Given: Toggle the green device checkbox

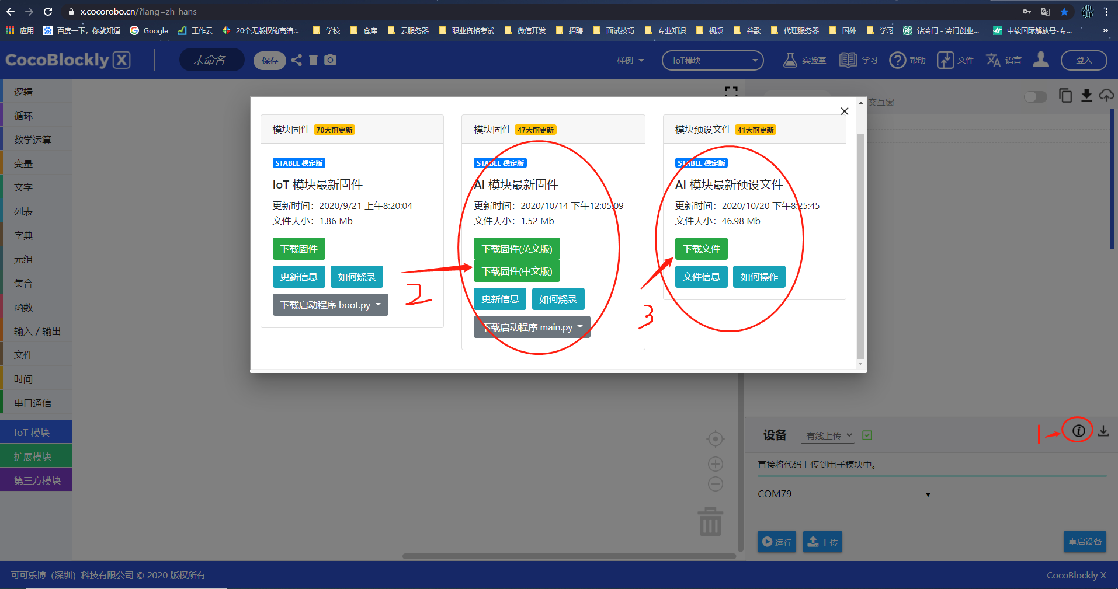Looking at the screenshot, I should (867, 435).
